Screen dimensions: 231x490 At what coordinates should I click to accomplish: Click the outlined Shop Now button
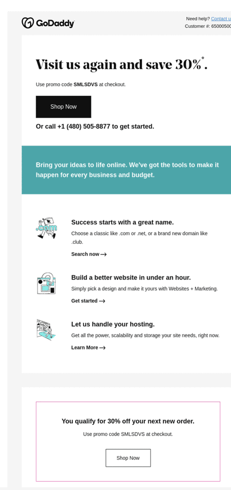(x=128, y=458)
